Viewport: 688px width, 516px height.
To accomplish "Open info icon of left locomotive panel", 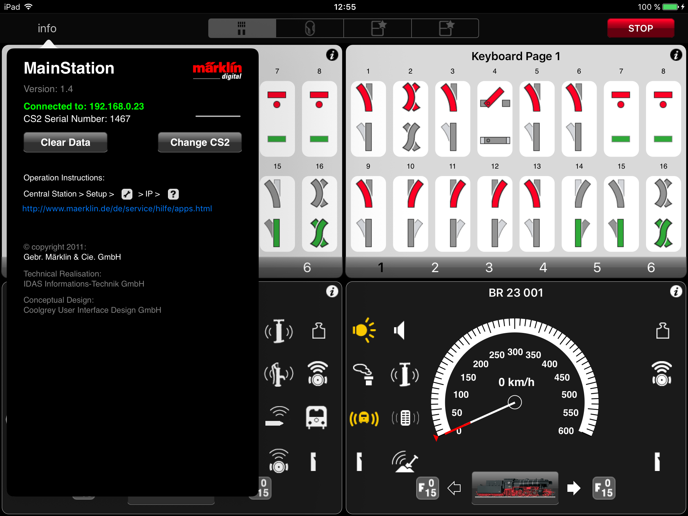I will 332,291.
